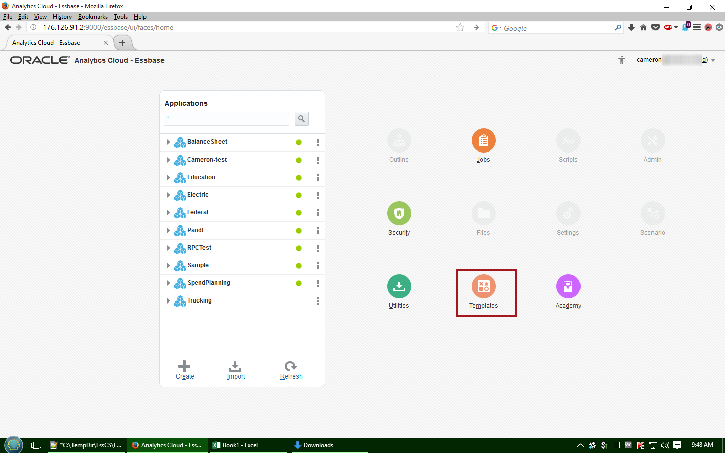Open actions menu for Tracking application
The height and width of the screenshot is (453, 725).
tap(318, 301)
